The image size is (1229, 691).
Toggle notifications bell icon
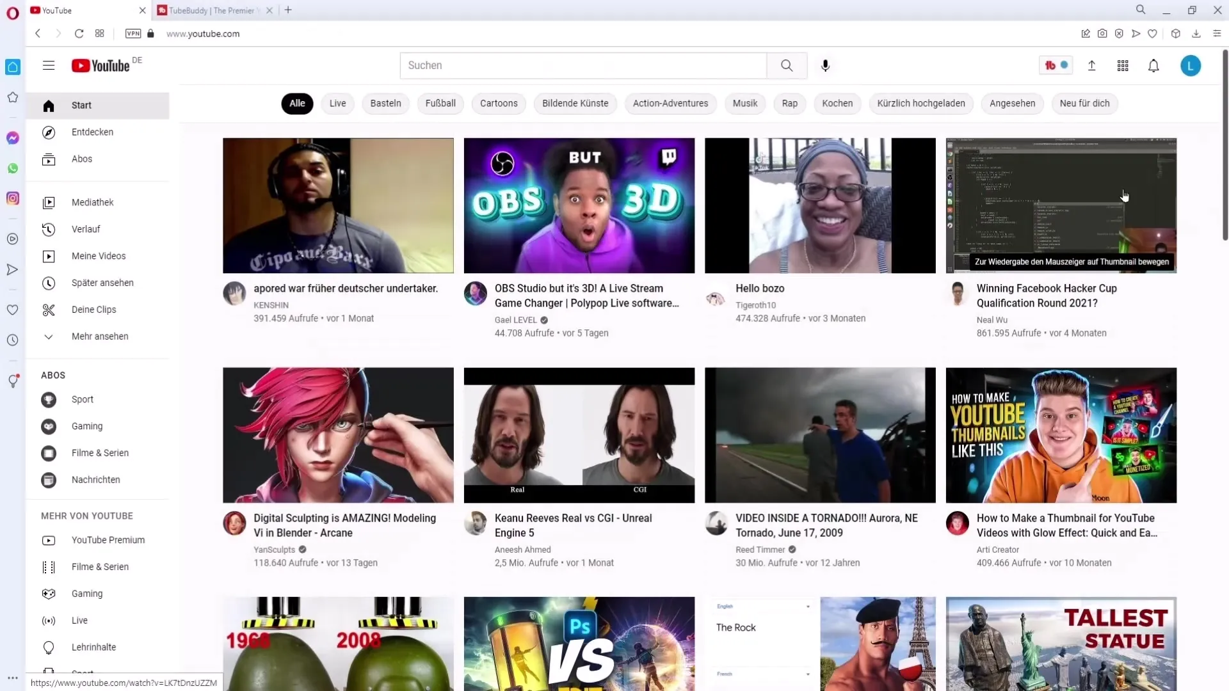tap(1154, 66)
